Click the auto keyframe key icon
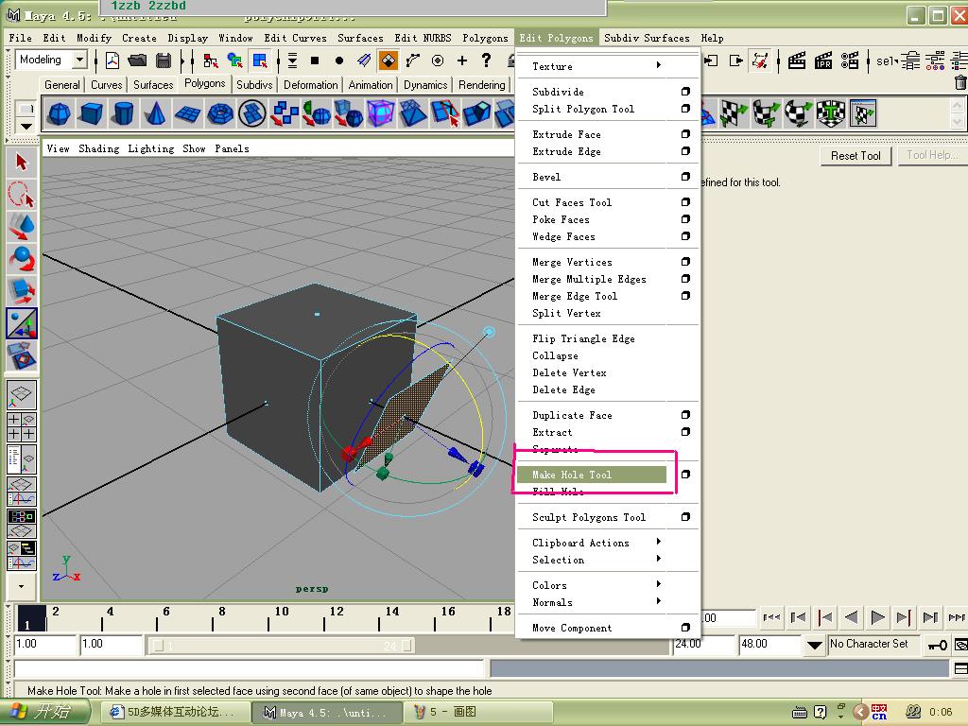 pos(937,645)
